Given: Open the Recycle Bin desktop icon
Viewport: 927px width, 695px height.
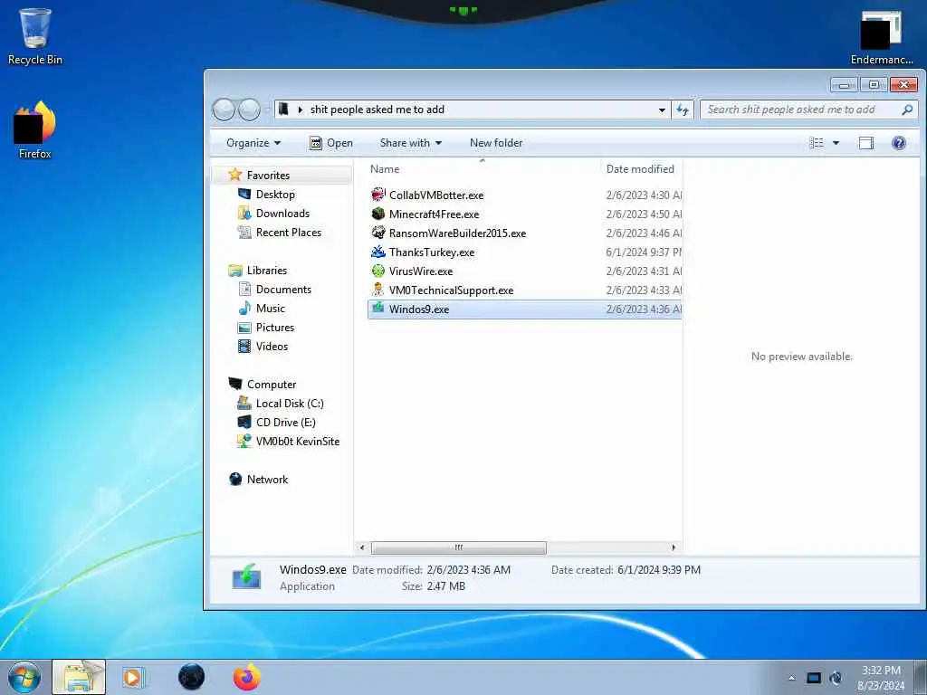Looking at the screenshot, I should coord(35,35).
